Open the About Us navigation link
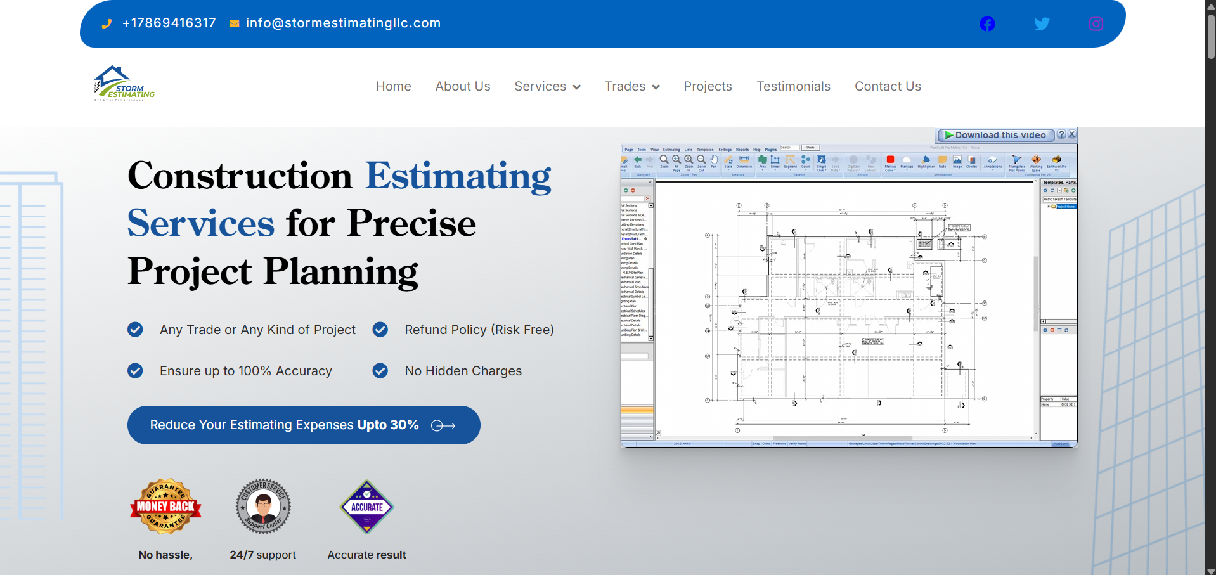 (x=463, y=86)
